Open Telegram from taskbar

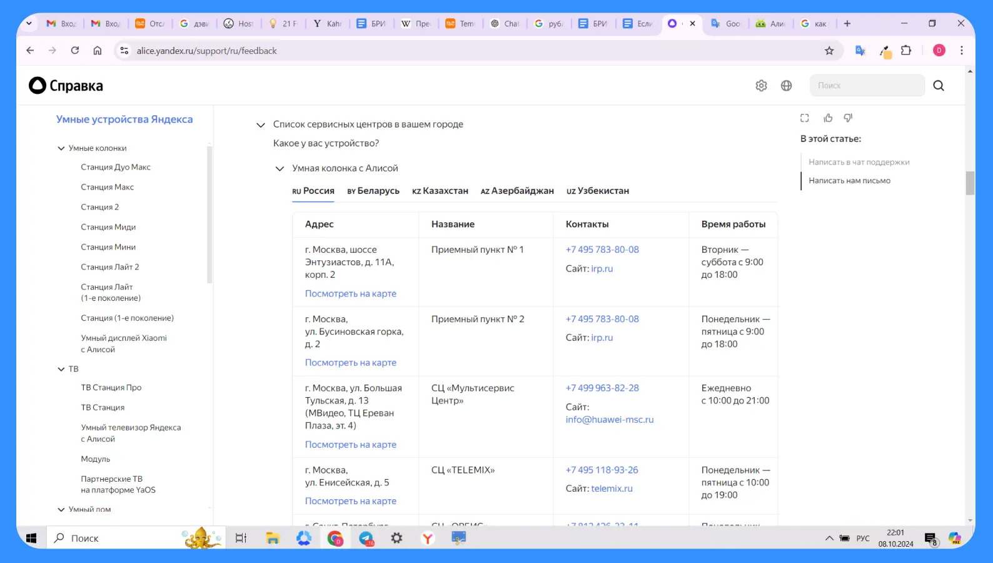click(x=366, y=538)
